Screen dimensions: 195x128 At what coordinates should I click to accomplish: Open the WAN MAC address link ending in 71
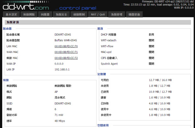tap(66, 52)
